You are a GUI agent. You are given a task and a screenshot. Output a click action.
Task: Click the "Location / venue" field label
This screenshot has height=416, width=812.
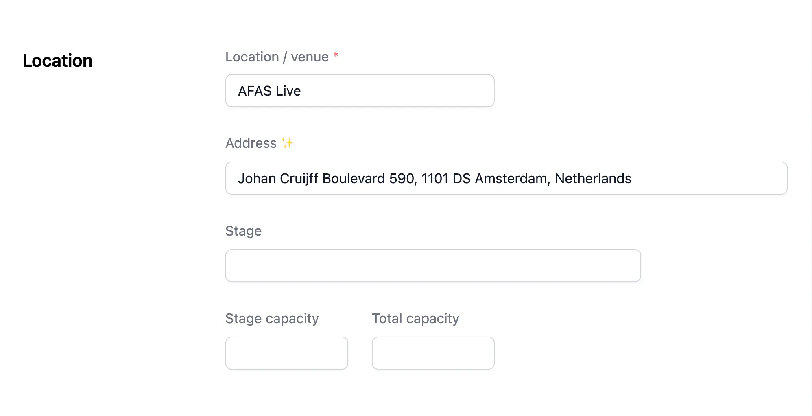(277, 57)
